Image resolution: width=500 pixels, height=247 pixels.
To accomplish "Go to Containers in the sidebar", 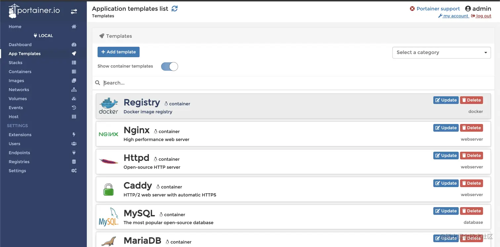I will pos(20,72).
